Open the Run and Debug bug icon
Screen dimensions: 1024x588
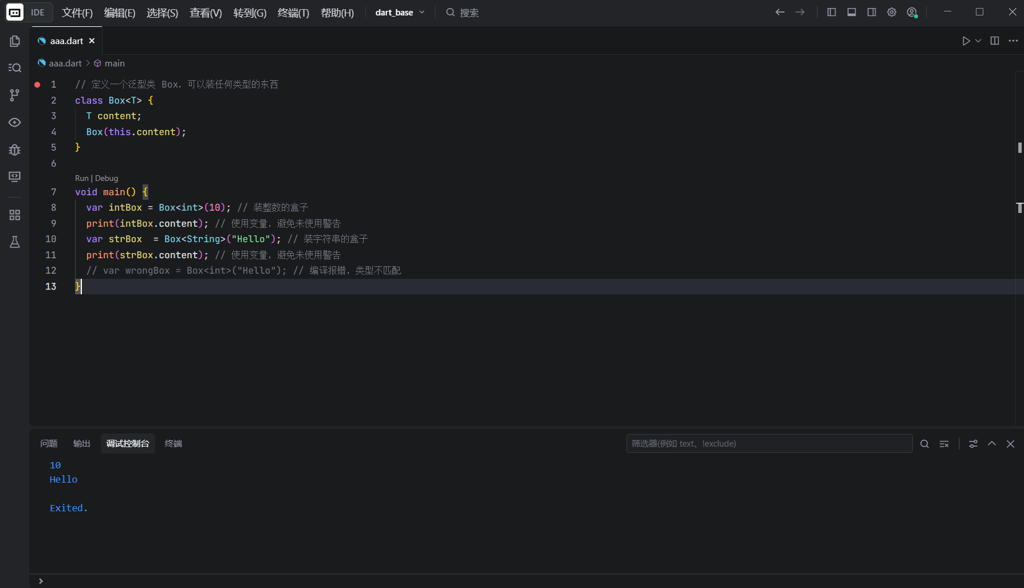[x=15, y=150]
